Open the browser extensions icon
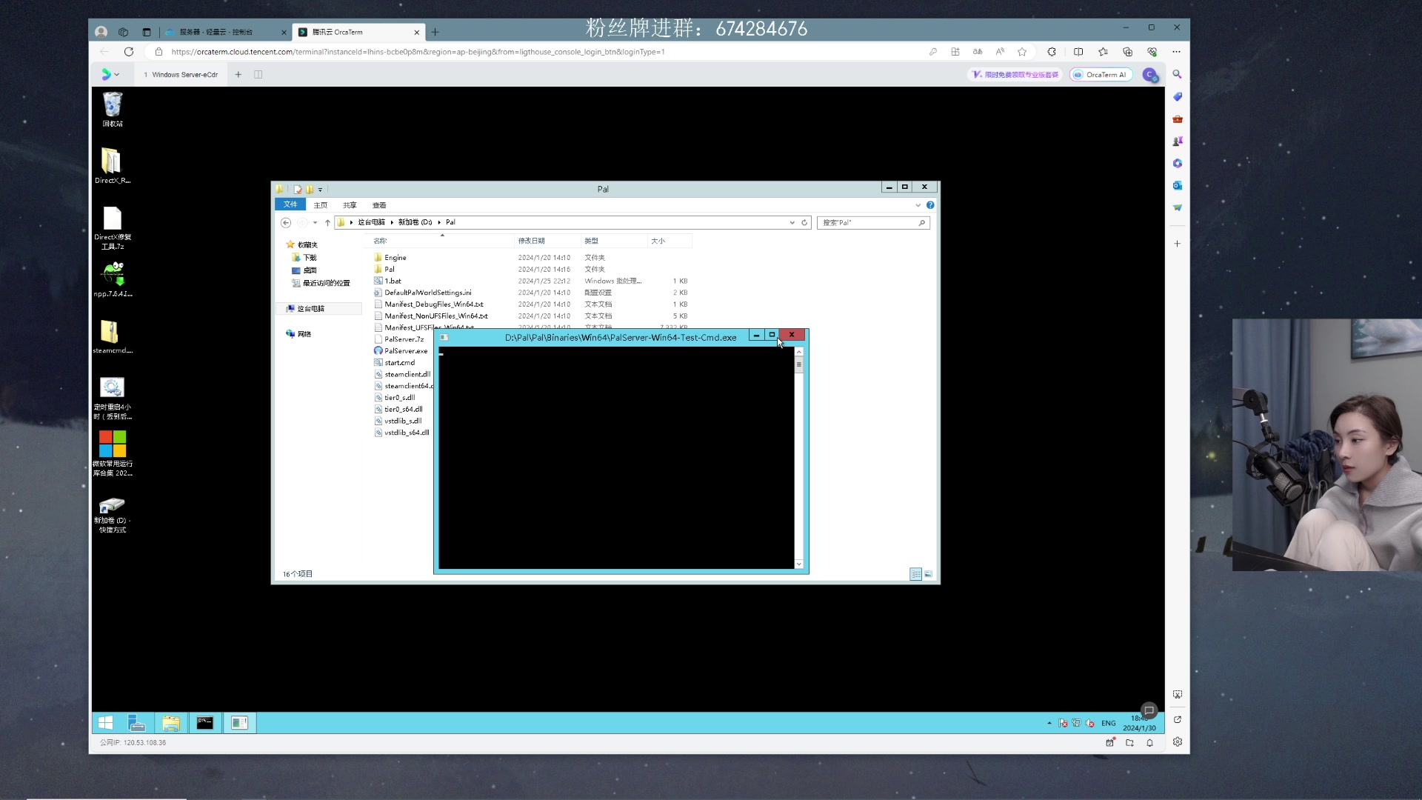 coord(1052,52)
